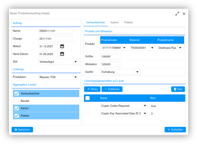The image size is (197, 144).
Task: Uncheck the Verkaufseinheit aggregation level
Action: pyautogui.click(x=17, y=94)
